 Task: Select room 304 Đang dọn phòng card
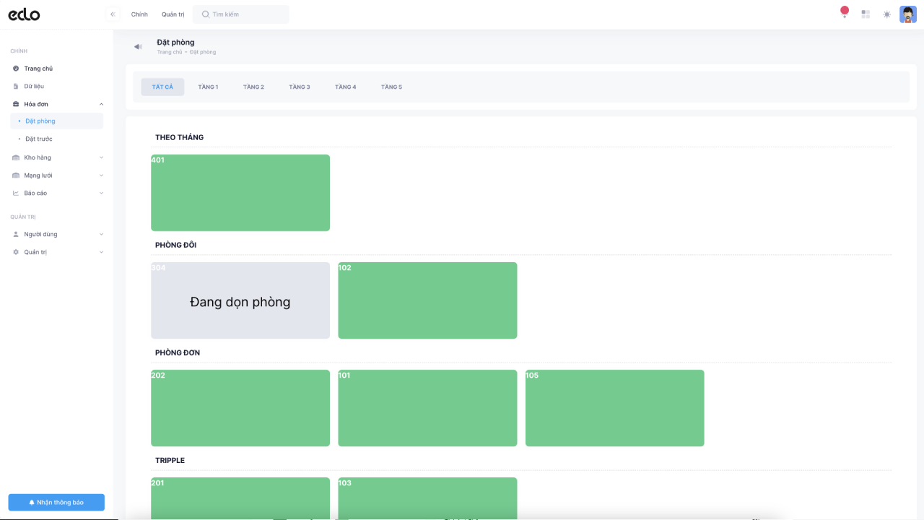(x=240, y=300)
